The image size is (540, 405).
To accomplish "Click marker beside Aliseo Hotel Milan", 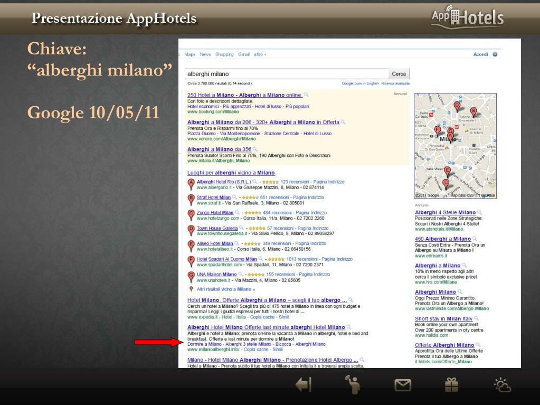I will tap(191, 246).
